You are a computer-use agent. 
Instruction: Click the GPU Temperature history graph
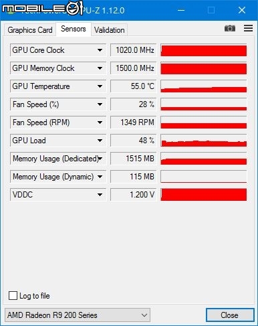click(x=203, y=86)
